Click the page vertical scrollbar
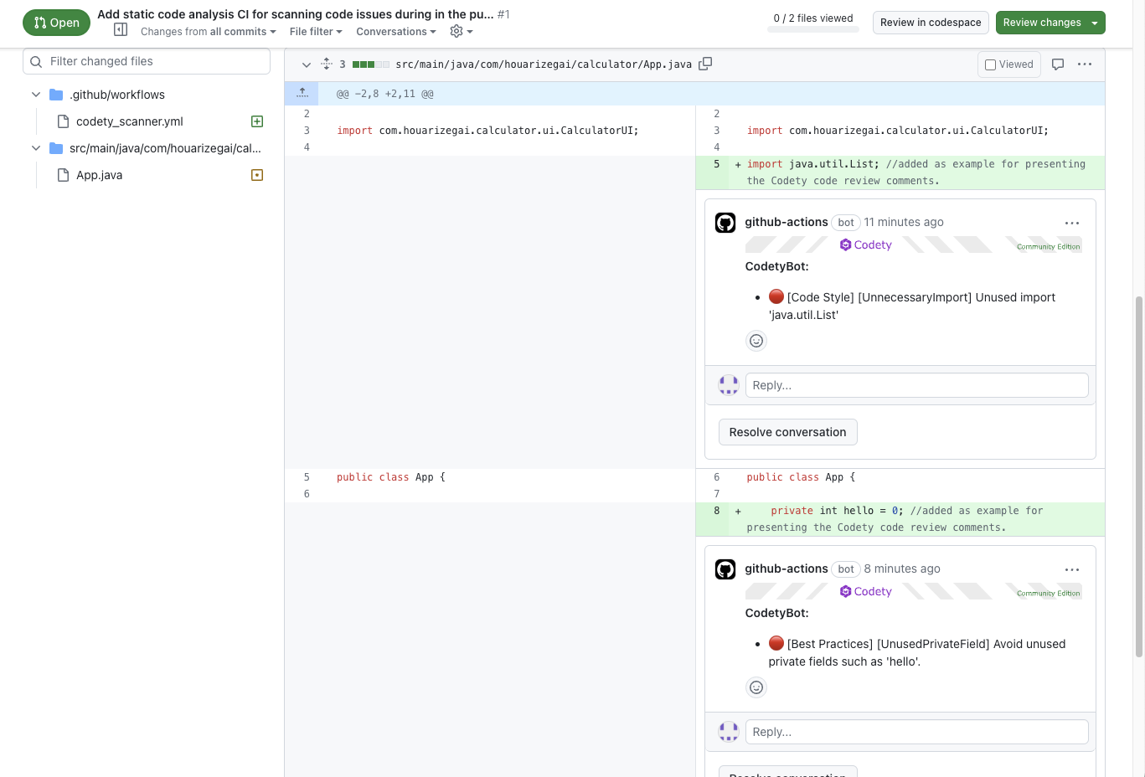The image size is (1145, 777). [1138, 477]
